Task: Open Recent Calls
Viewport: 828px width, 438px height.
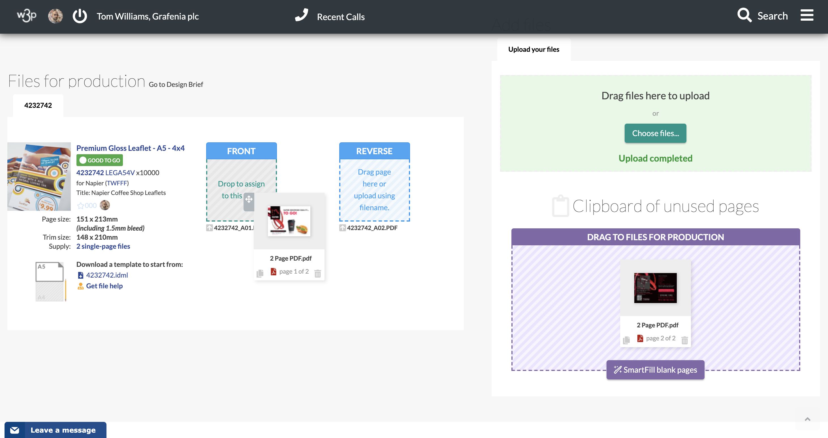Action: pyautogui.click(x=341, y=17)
